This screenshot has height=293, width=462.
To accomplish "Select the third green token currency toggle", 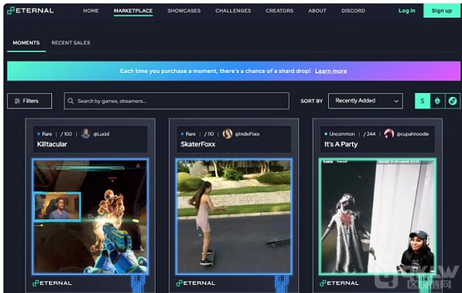I will [452, 101].
